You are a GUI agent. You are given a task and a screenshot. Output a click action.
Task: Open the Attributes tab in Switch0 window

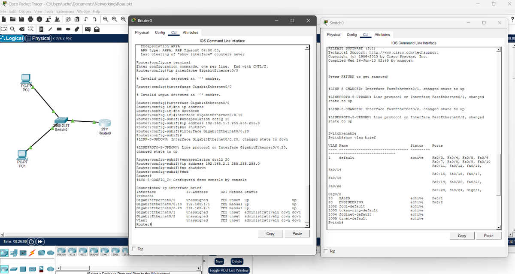(x=382, y=35)
